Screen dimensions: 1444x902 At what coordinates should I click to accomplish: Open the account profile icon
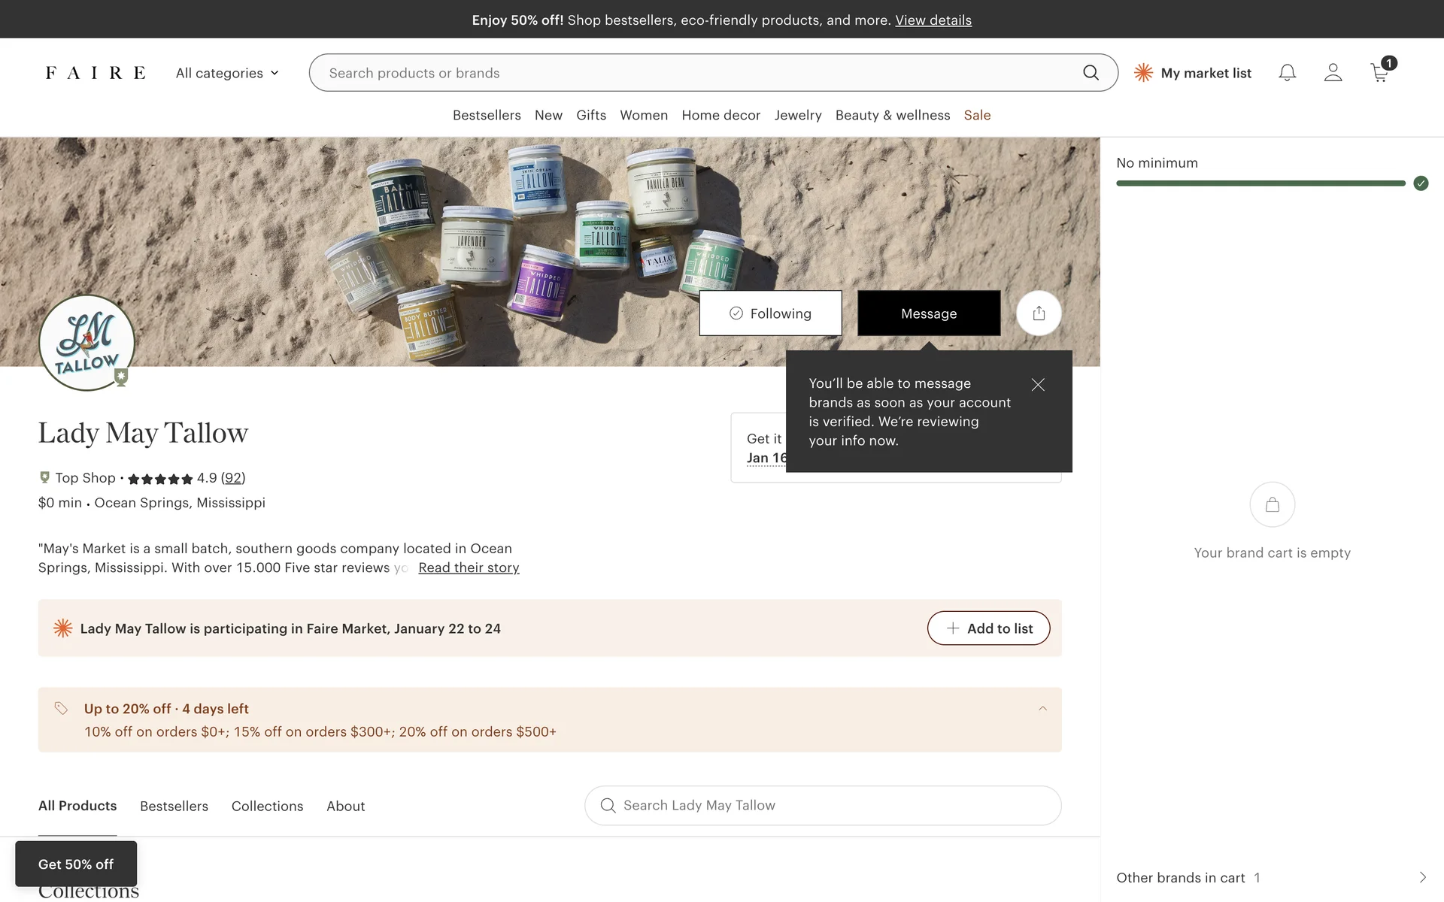(x=1333, y=73)
